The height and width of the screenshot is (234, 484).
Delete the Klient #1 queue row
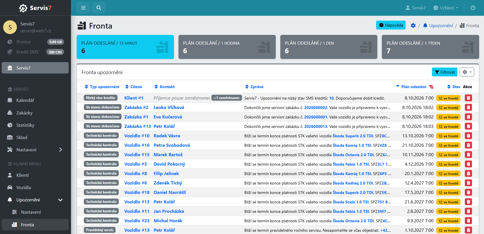coord(468,98)
